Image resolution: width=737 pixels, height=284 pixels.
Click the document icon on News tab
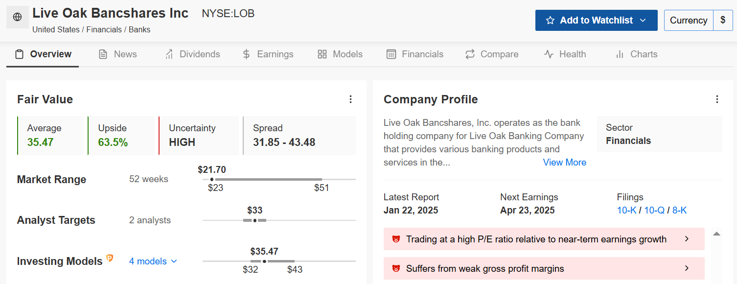[103, 54]
